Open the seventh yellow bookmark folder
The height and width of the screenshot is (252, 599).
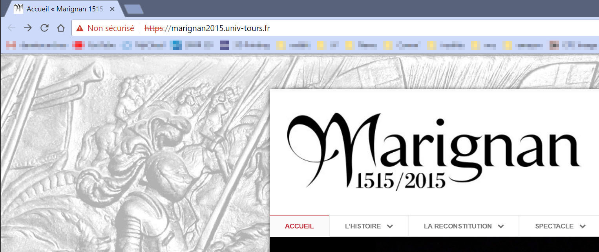point(507,46)
